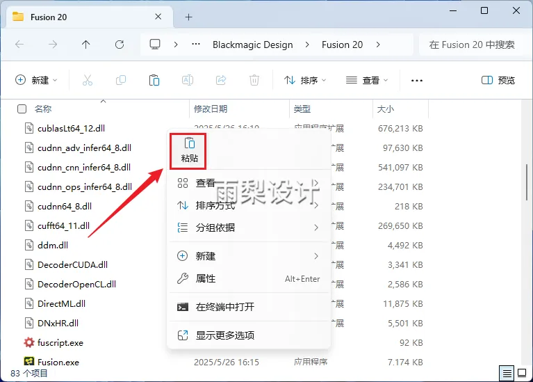Click the address bar ellipsis for hidden path folders
Viewport: 533px width, 382px height.
[196, 45]
